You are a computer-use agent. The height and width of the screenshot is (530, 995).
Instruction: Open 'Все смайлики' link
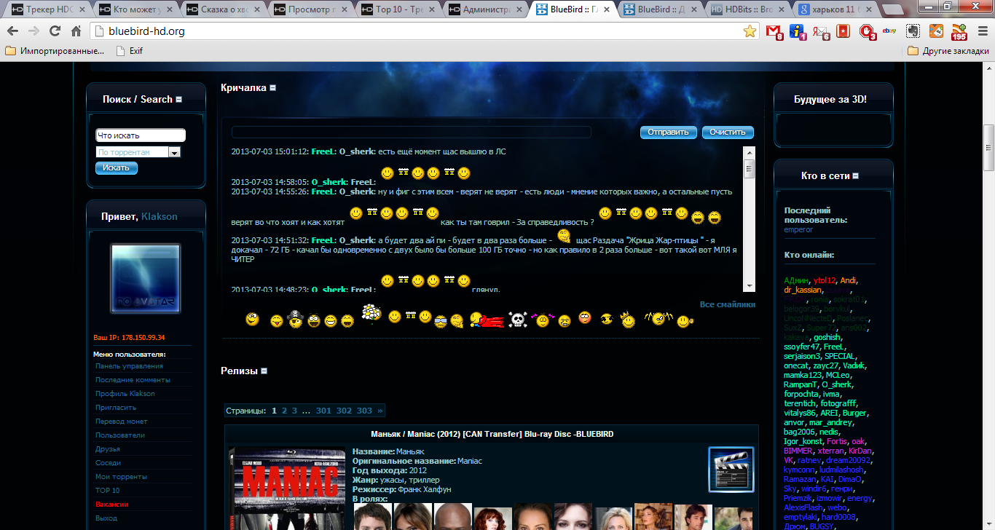pos(727,304)
